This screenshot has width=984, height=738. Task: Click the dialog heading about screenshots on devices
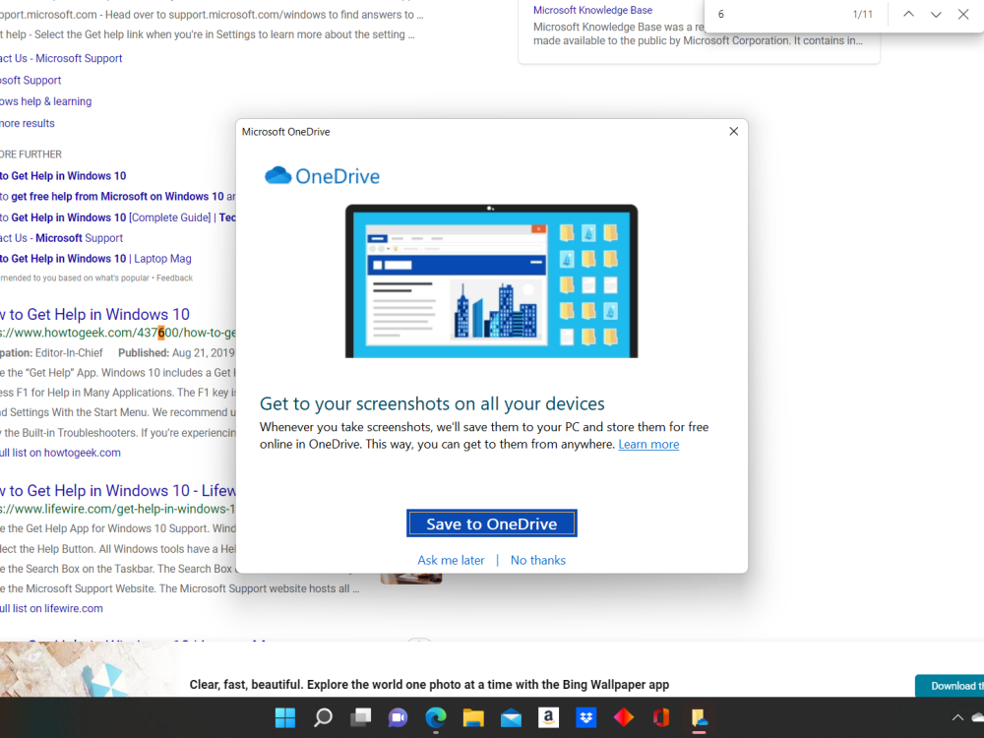[432, 403]
